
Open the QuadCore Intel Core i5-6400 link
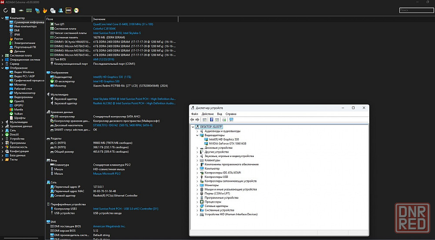(x=123, y=24)
